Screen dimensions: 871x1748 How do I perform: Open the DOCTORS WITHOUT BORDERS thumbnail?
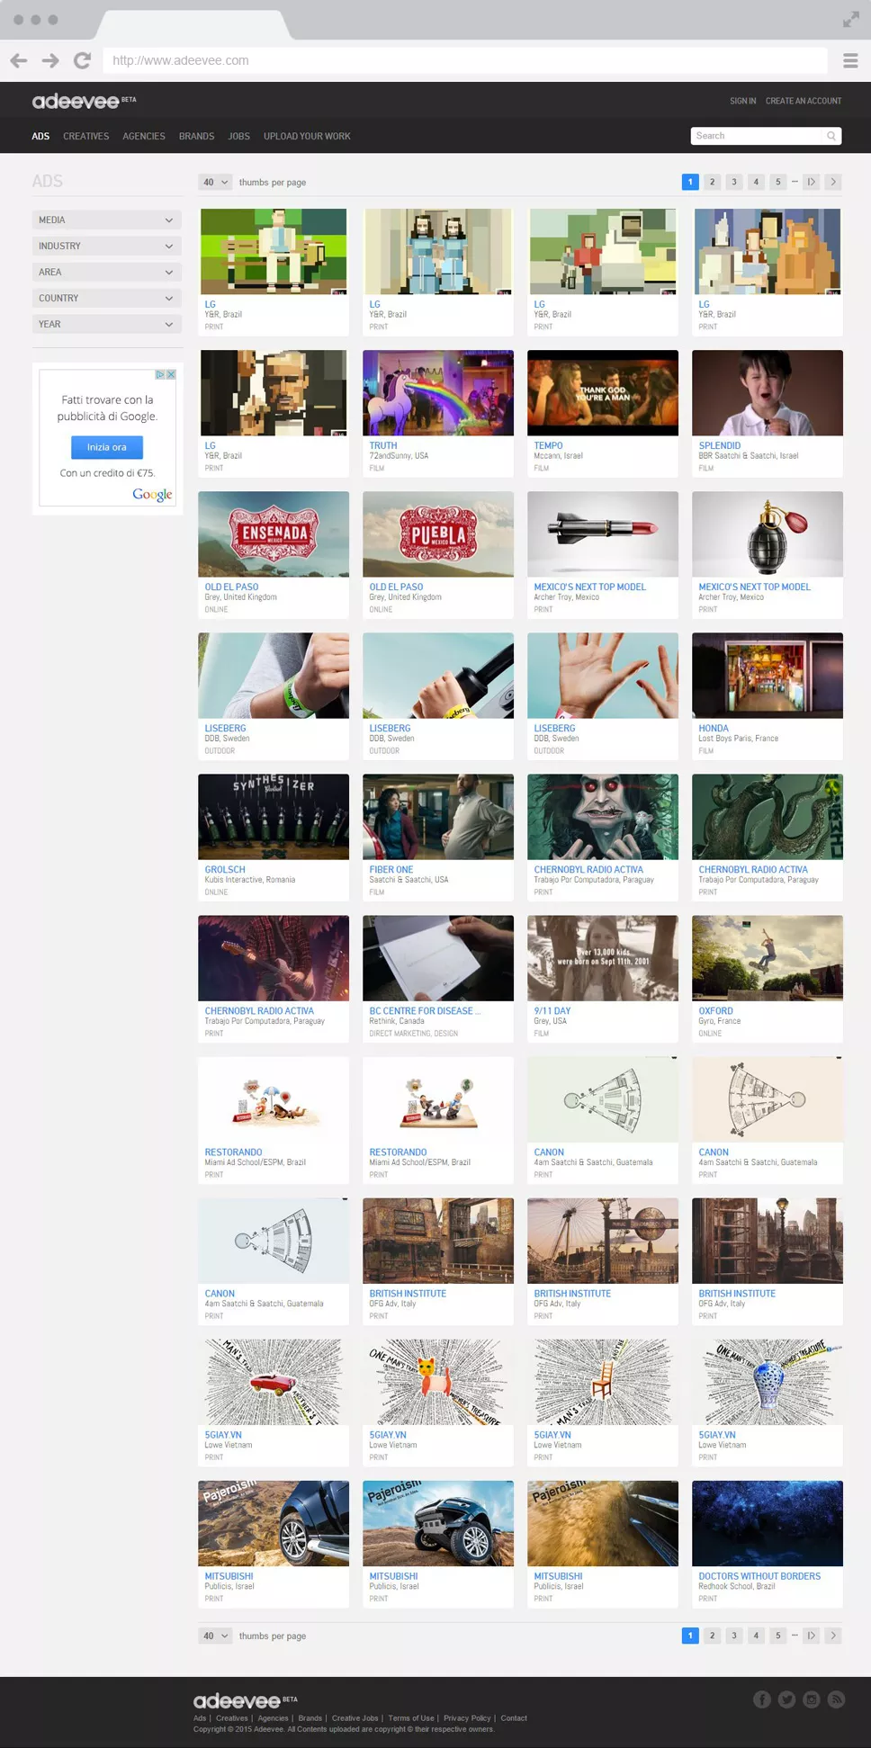click(768, 1523)
